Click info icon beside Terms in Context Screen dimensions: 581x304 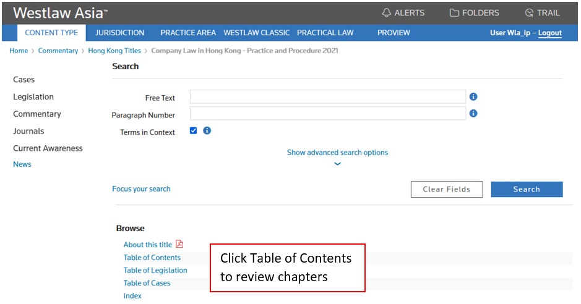(x=207, y=130)
